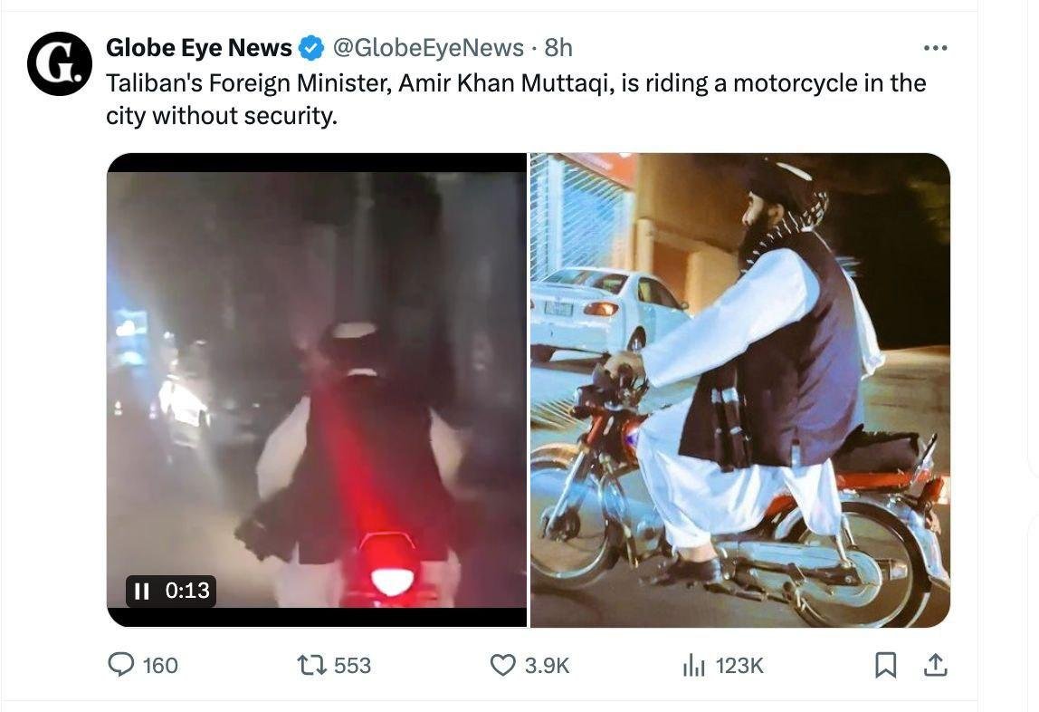This screenshot has height=712, width=1039.
Task: Like the tweet with the heart icon
Action: click(x=502, y=666)
